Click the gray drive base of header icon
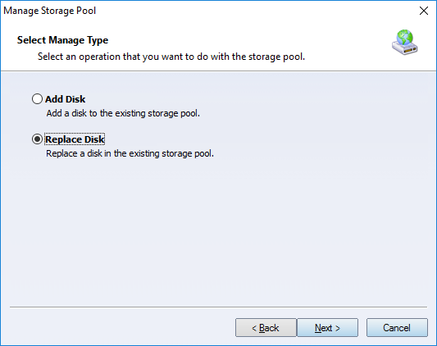This screenshot has height=346, width=437. (405, 48)
